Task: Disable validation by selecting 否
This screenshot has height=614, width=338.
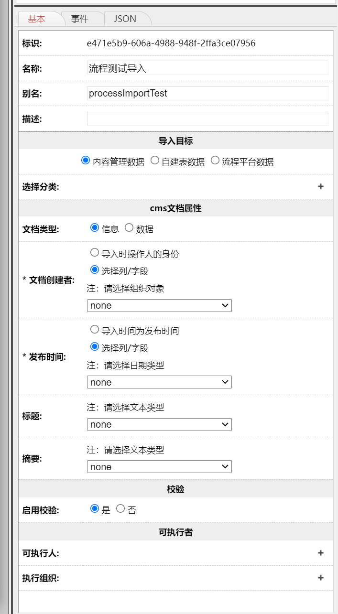Action: [x=120, y=509]
